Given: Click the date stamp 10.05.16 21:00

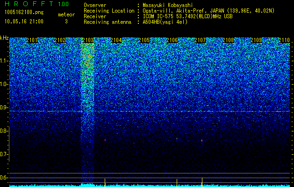Looking at the screenshot, I should click(24, 22).
